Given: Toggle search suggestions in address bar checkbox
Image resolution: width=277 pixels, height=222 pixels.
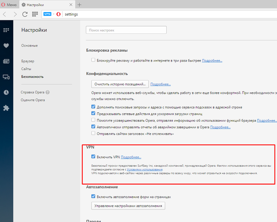Looking at the screenshot, I should tap(93, 106).
